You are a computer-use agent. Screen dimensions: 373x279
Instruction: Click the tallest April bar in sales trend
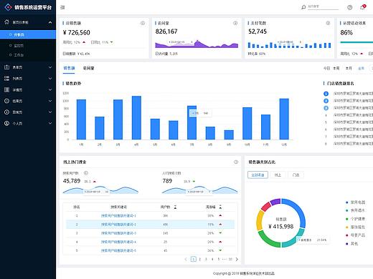pos(136,118)
